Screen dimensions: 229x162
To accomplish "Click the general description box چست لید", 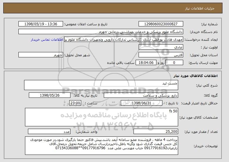I will [101, 85].
